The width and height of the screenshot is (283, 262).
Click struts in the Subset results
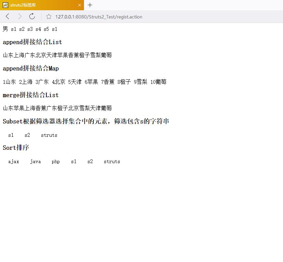(x=49, y=135)
